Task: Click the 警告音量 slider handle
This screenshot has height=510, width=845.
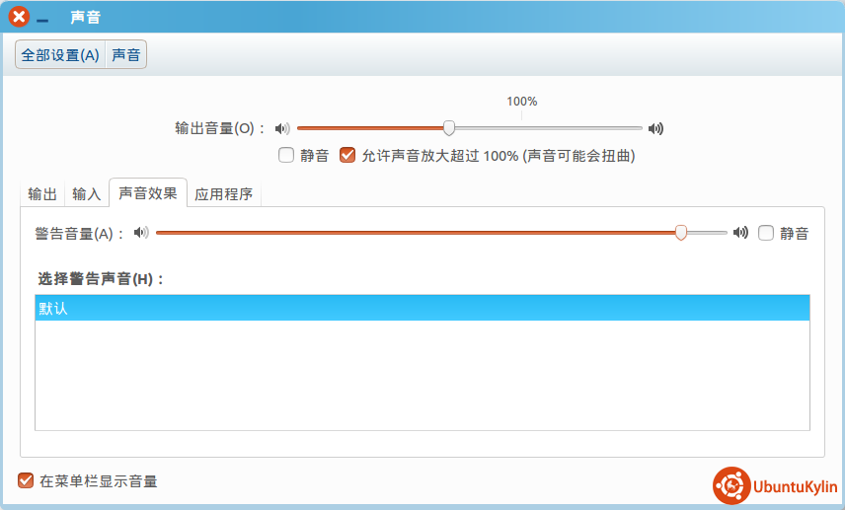Action: click(681, 233)
